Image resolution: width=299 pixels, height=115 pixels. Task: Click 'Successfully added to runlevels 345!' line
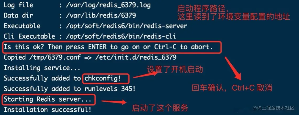[70, 89]
